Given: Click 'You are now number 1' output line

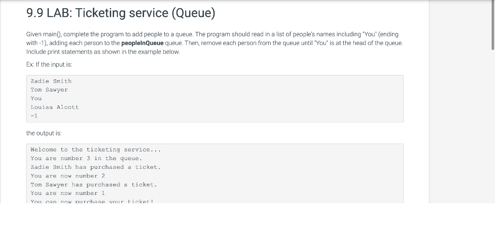Looking at the screenshot, I should (68, 193).
